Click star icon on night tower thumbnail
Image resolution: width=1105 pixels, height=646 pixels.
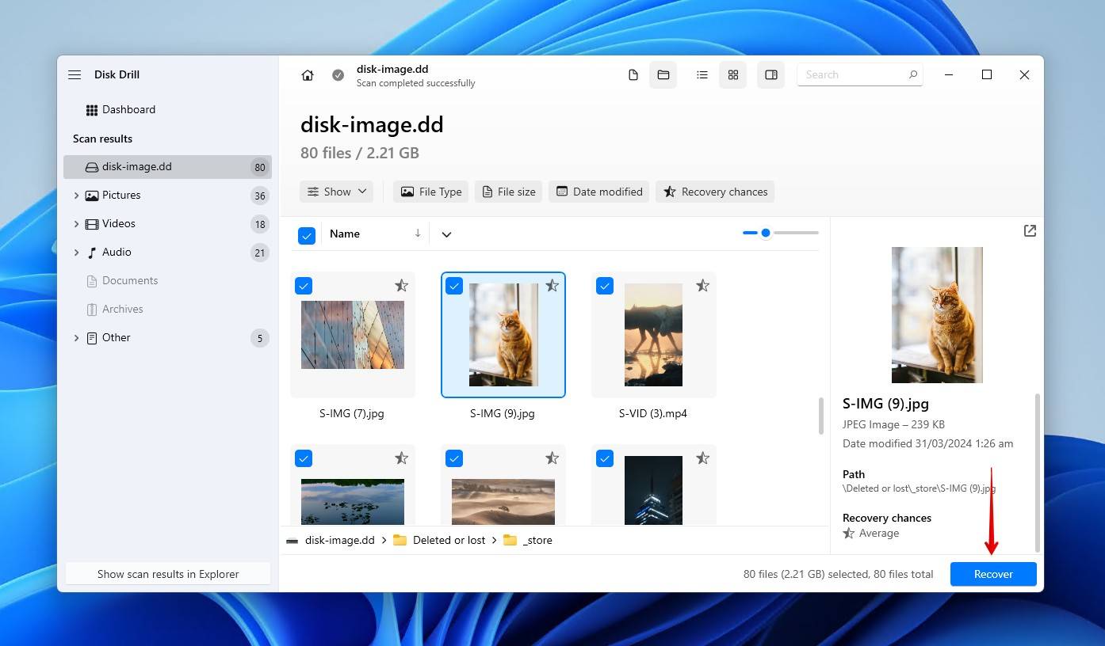(703, 458)
